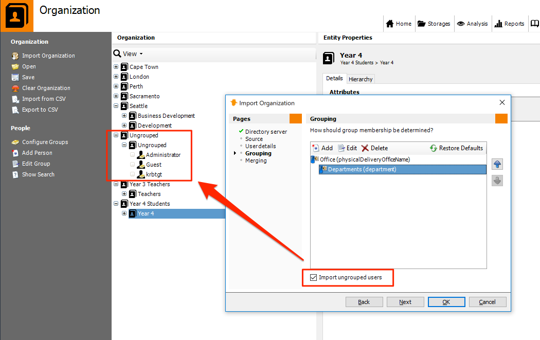Click the Back button
The image size is (540, 340).
pyautogui.click(x=364, y=302)
